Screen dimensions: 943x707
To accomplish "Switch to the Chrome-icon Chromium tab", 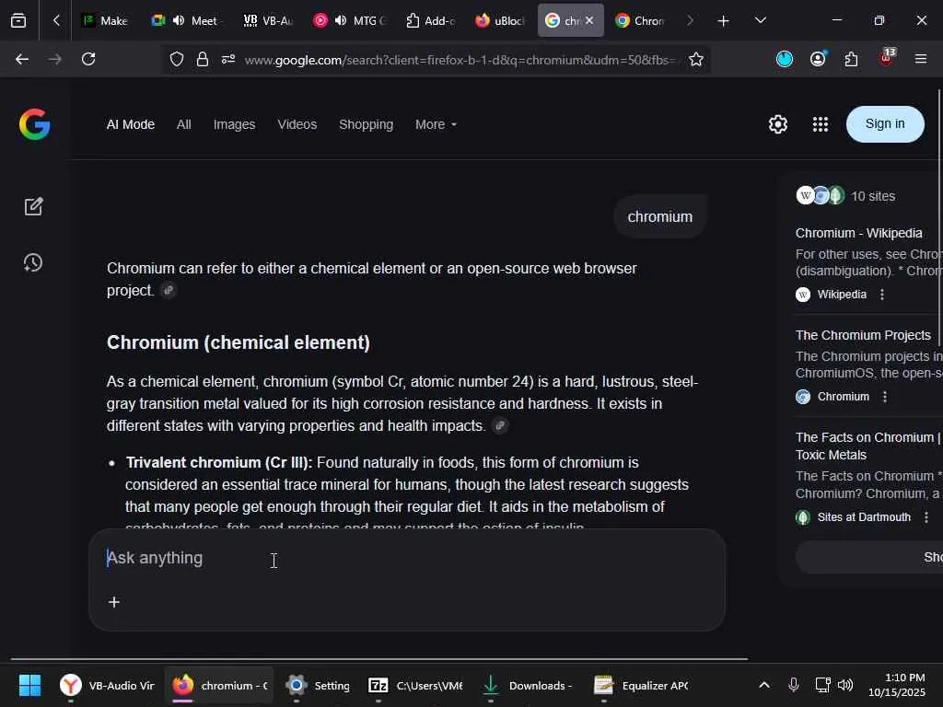I will (x=640, y=20).
